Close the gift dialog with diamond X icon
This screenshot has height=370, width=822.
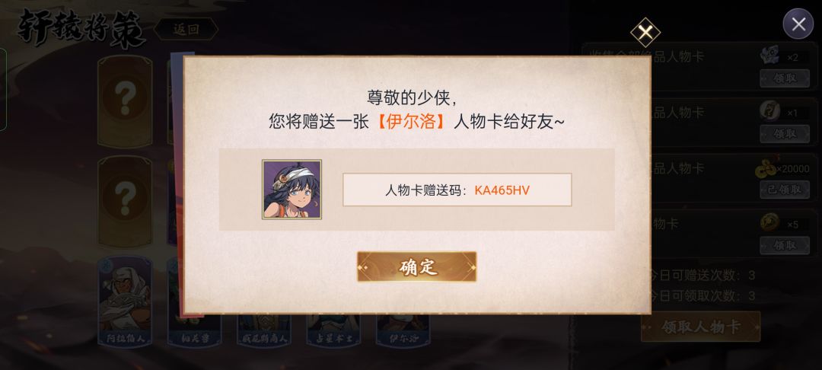point(645,33)
